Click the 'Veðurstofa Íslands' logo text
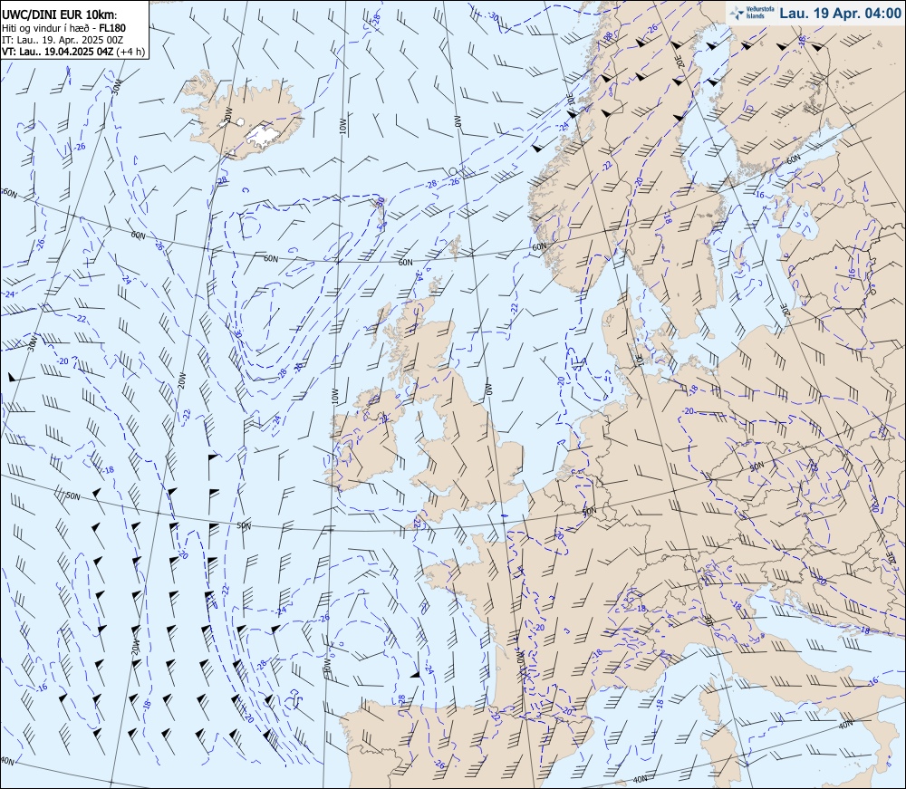906x789 pixels. coord(760,13)
